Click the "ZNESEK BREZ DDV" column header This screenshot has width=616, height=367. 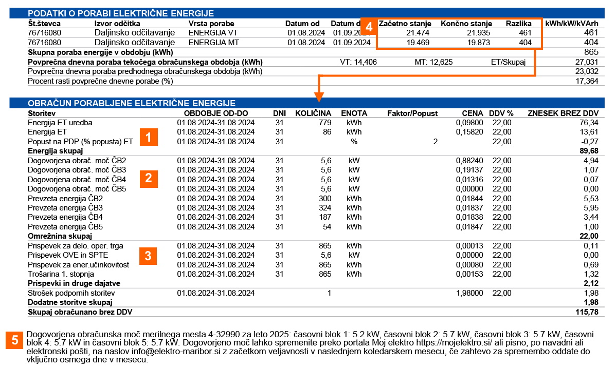[563, 113]
